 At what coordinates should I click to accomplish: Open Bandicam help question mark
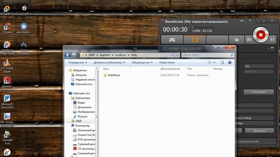tap(250, 21)
